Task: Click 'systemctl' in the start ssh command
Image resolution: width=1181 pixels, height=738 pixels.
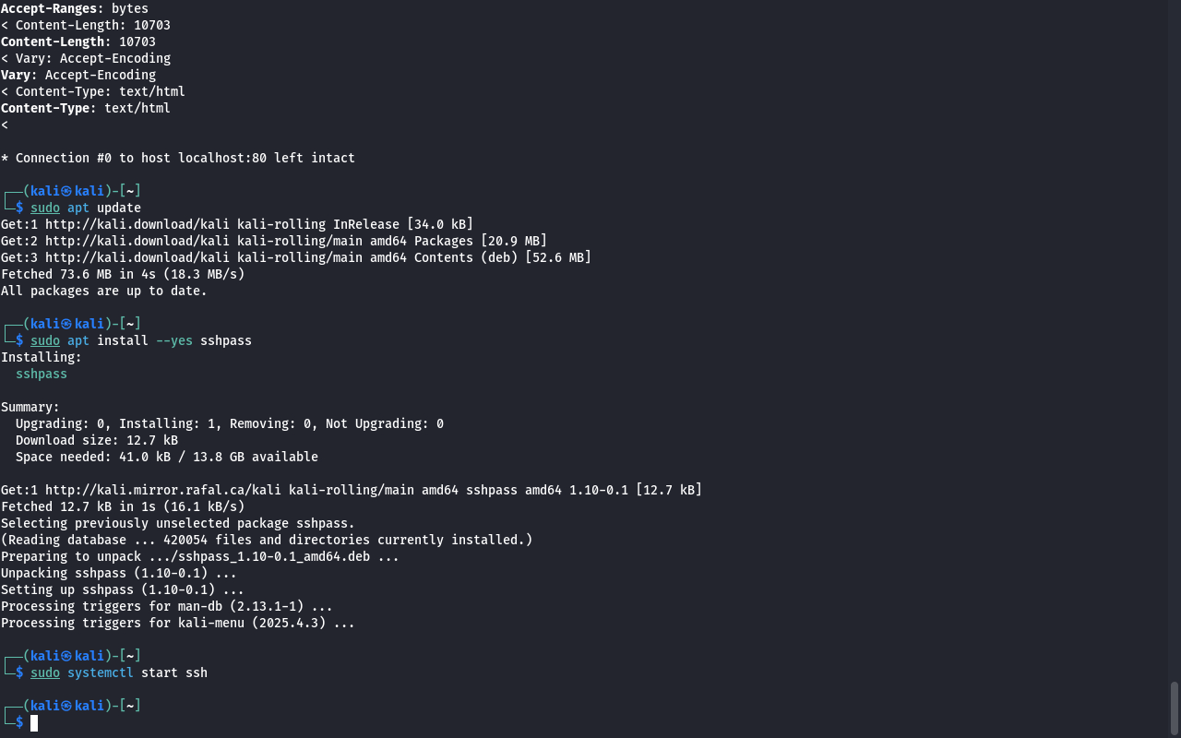Action: (x=101, y=673)
